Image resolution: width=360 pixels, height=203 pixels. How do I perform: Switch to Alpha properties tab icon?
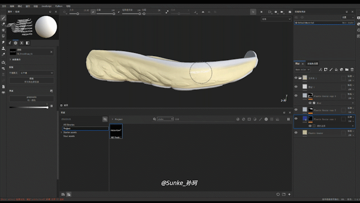(x=16, y=43)
